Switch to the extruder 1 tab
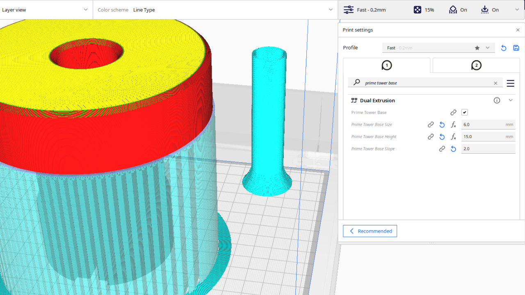 coord(386,65)
